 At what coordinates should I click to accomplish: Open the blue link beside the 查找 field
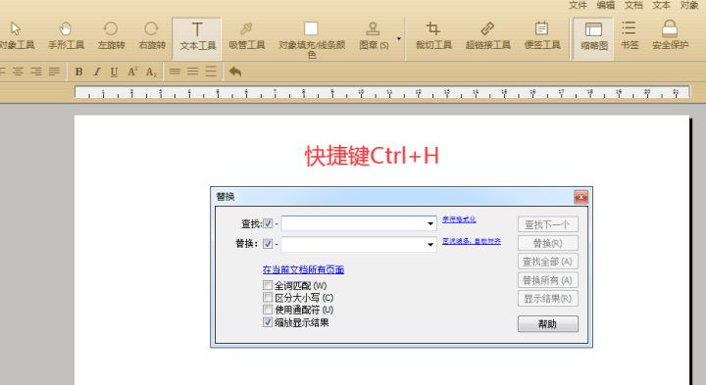pos(459,219)
